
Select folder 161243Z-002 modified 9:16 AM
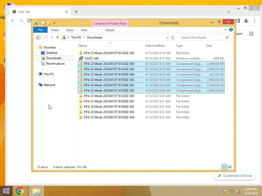pyautogui.click(x=151, y=53)
